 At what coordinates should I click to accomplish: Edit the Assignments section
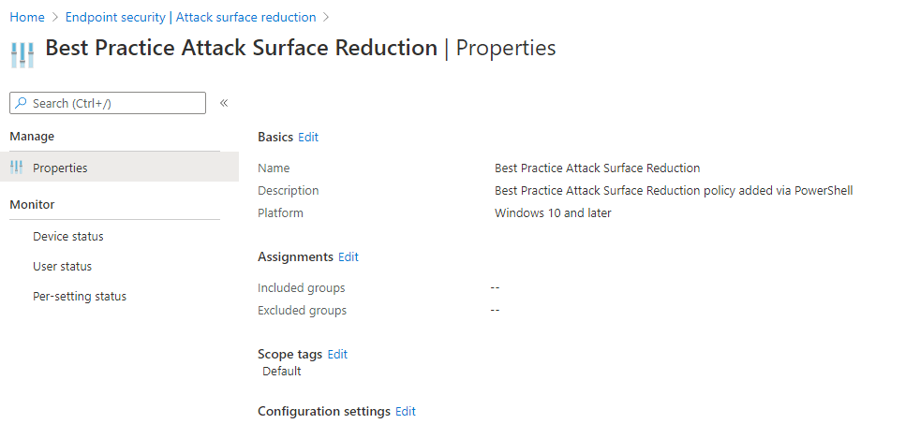pyautogui.click(x=349, y=256)
